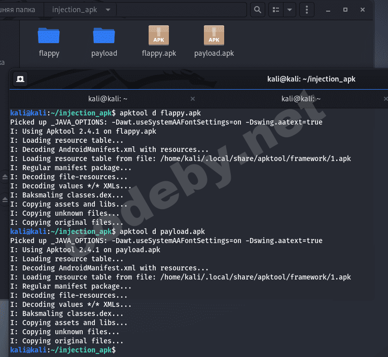Close the first terminal tab
This screenshot has height=357, width=388.
[x=193, y=99]
